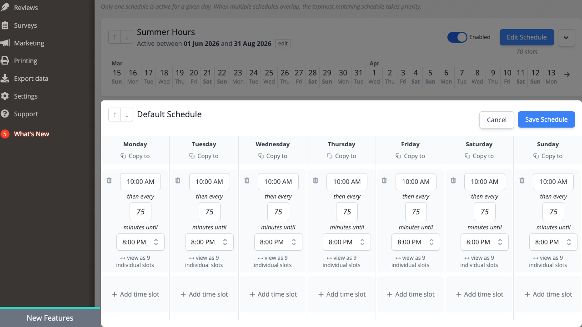Open Wednesday's end time stepper
Viewport: 582px width, 327px height.
294,242
